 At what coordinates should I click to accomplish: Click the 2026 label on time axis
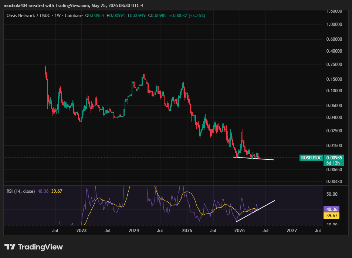(x=240, y=230)
